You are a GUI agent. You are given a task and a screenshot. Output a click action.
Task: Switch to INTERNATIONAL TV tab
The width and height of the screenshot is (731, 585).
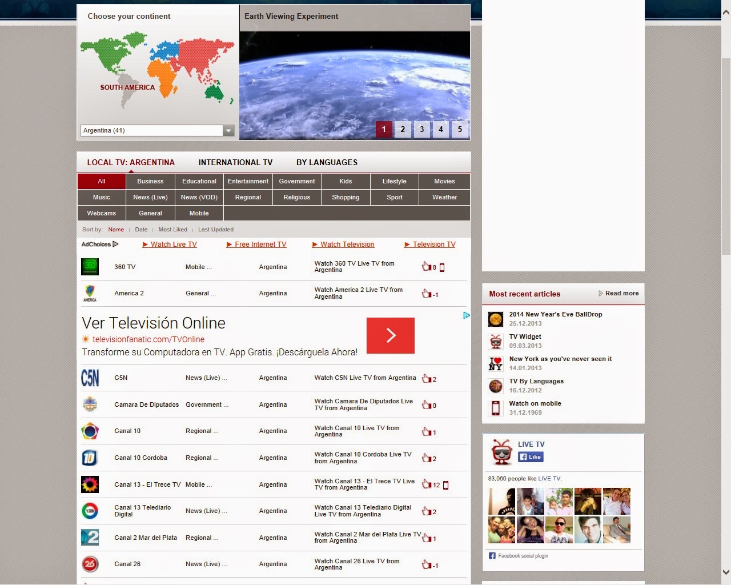click(x=235, y=162)
